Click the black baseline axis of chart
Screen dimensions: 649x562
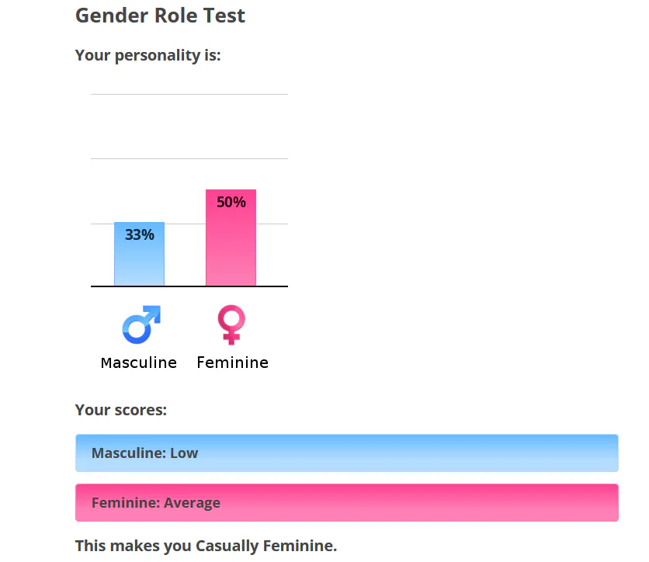pos(189,286)
